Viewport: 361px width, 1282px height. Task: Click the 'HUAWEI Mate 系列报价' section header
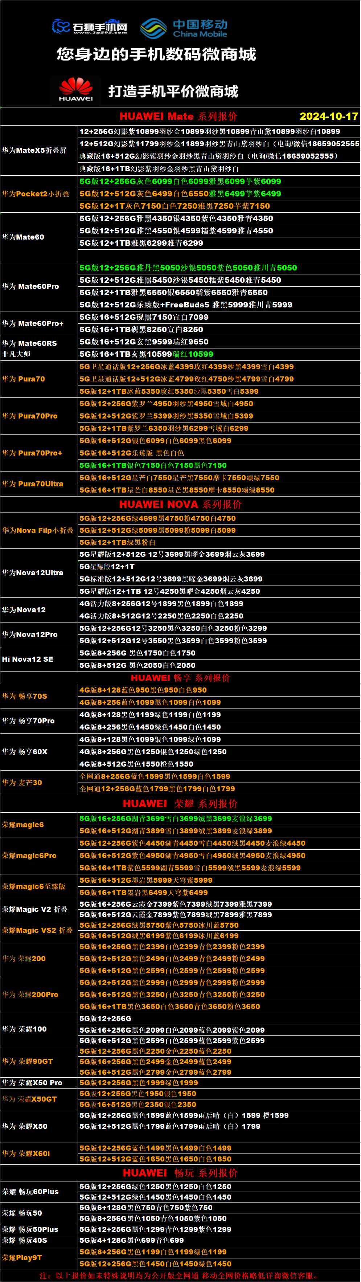point(179,117)
